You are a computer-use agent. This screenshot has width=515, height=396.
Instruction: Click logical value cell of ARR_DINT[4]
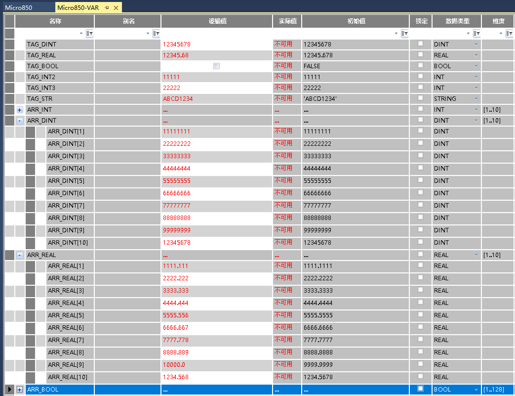click(x=217, y=169)
